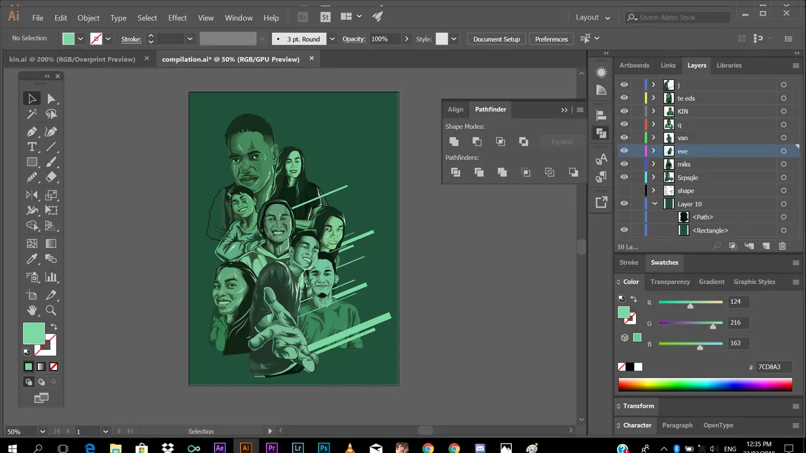
Task: Open the Gradient panel tab
Action: 712,282
